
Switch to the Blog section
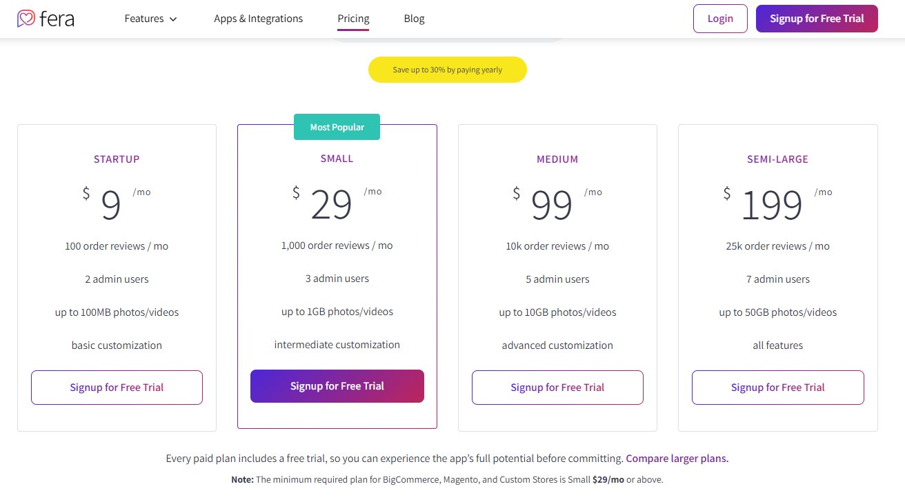(414, 19)
